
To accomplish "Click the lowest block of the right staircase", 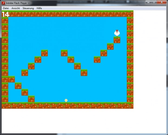I will pos(97,60).
